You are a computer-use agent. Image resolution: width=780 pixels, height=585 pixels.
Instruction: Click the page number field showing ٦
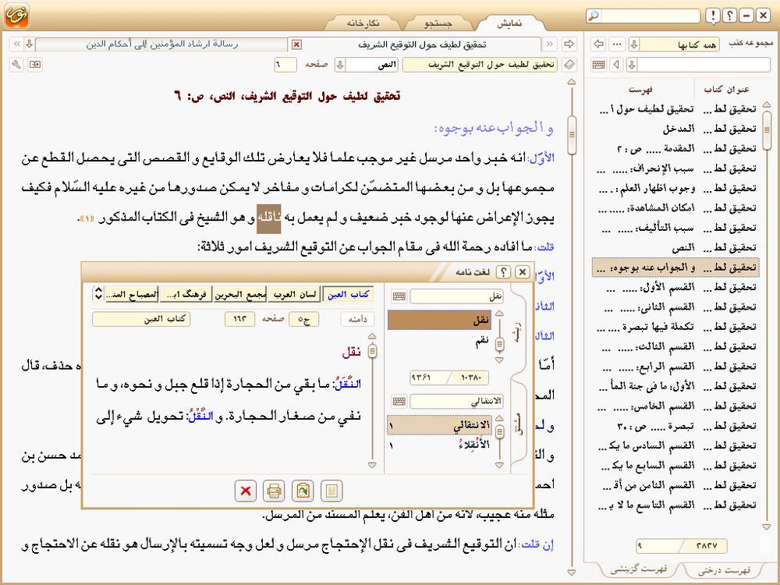[285, 65]
